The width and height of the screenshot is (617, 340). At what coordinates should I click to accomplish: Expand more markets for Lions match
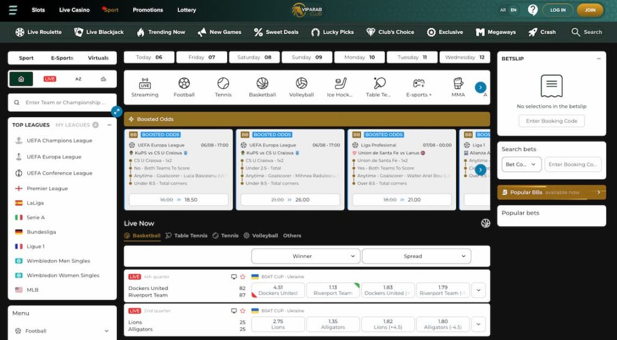[478, 324]
